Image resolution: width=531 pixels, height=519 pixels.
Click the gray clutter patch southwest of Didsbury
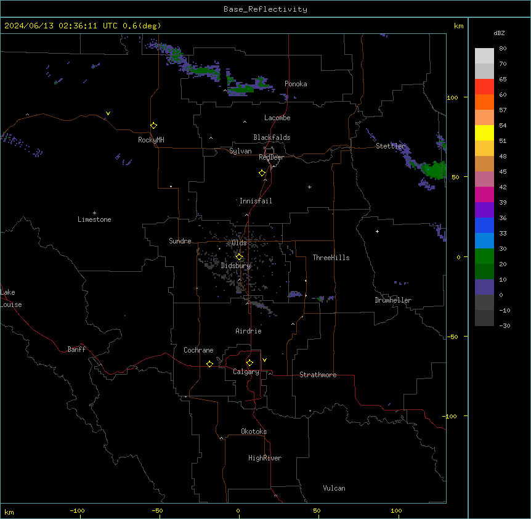(x=211, y=263)
